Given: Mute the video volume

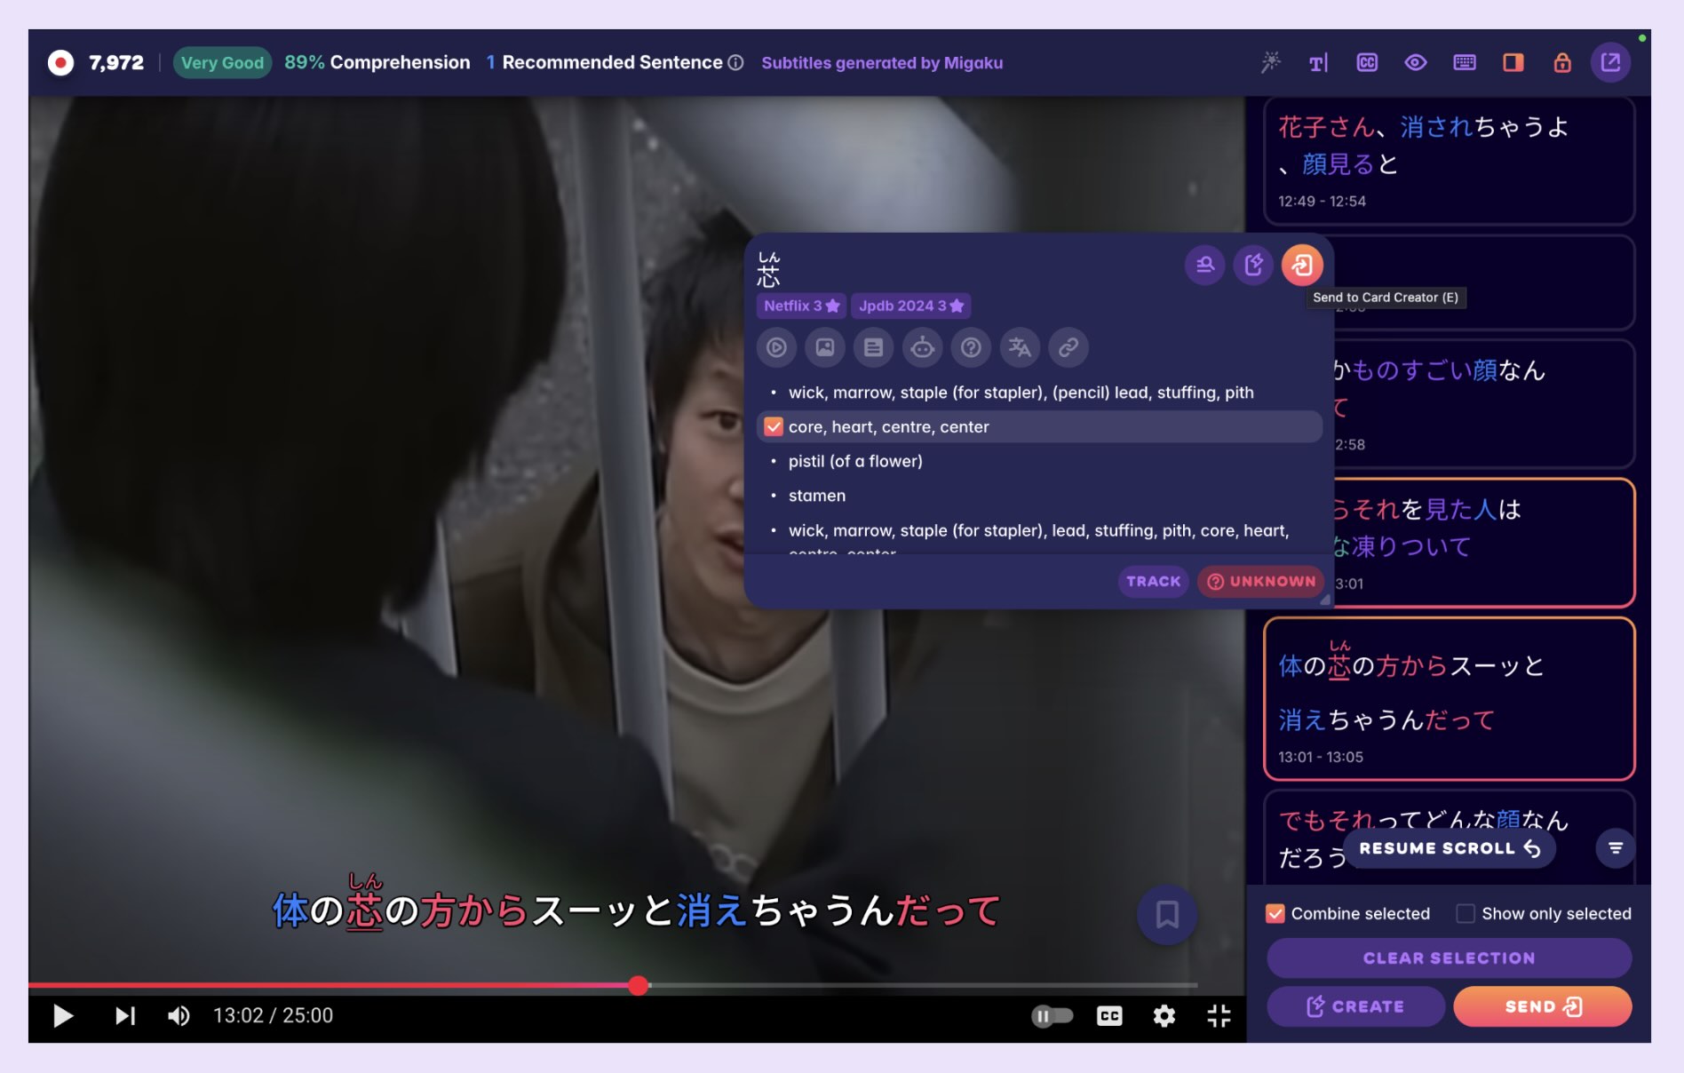Looking at the screenshot, I should [x=179, y=1015].
